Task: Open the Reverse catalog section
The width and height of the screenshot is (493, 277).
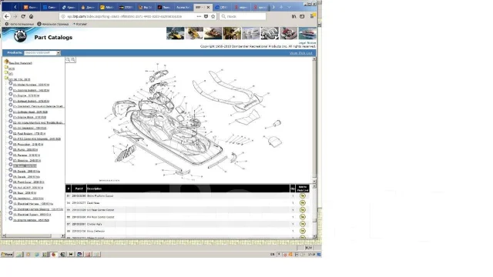Action: coord(26,155)
